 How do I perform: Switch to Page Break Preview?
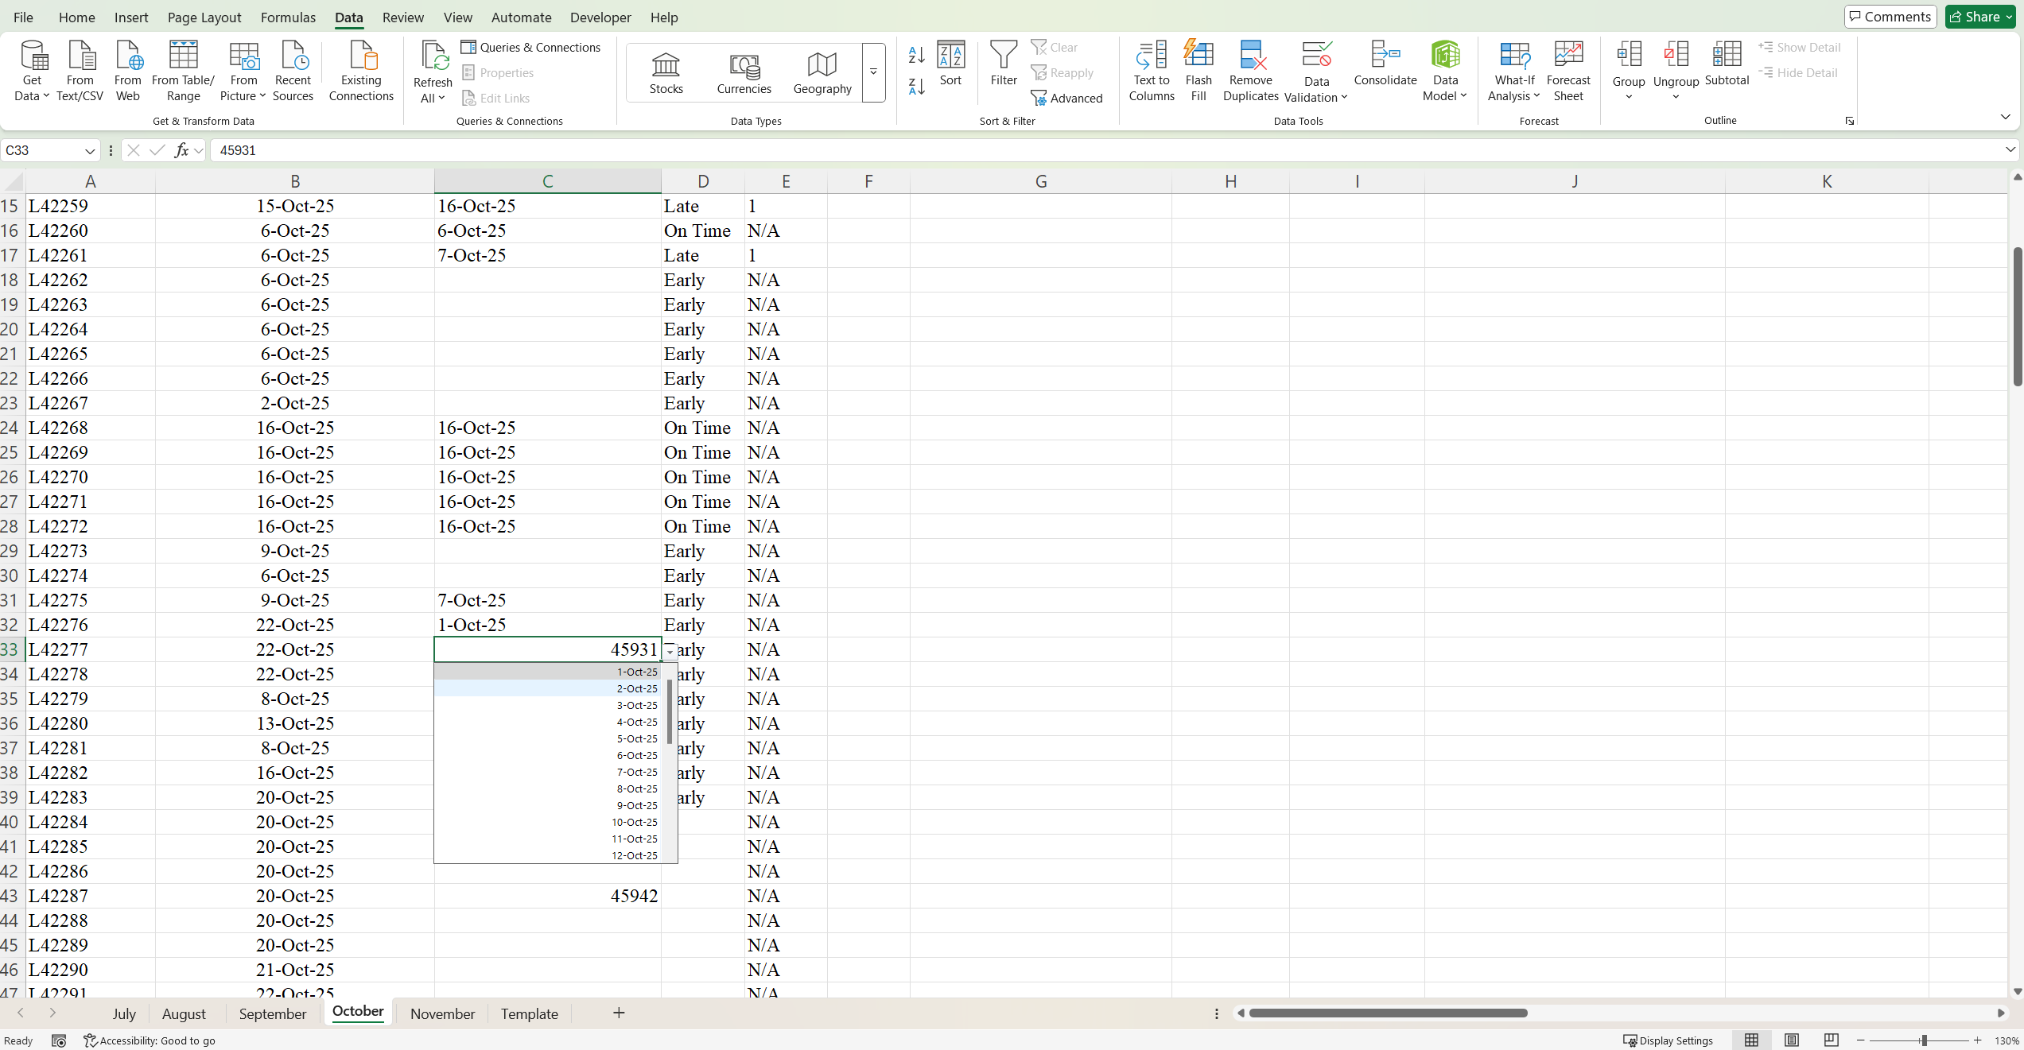click(1831, 1040)
